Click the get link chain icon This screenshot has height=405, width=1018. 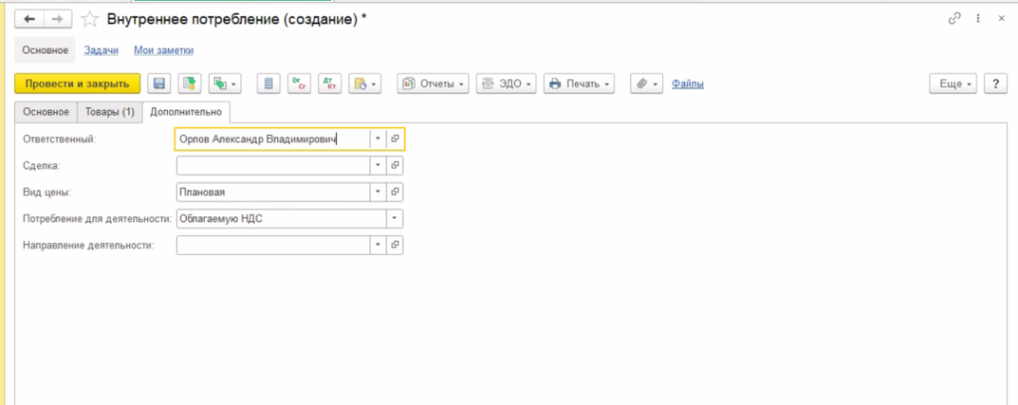[954, 19]
